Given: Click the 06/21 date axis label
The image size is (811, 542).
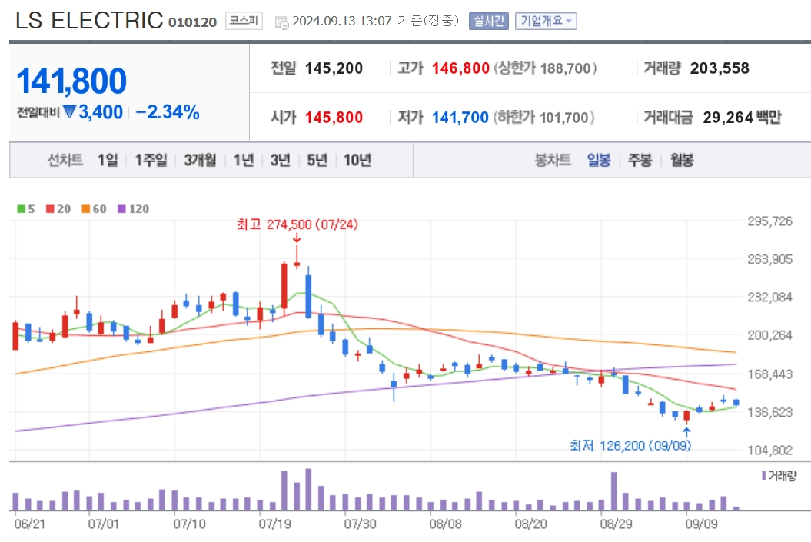Looking at the screenshot, I should [x=30, y=524].
